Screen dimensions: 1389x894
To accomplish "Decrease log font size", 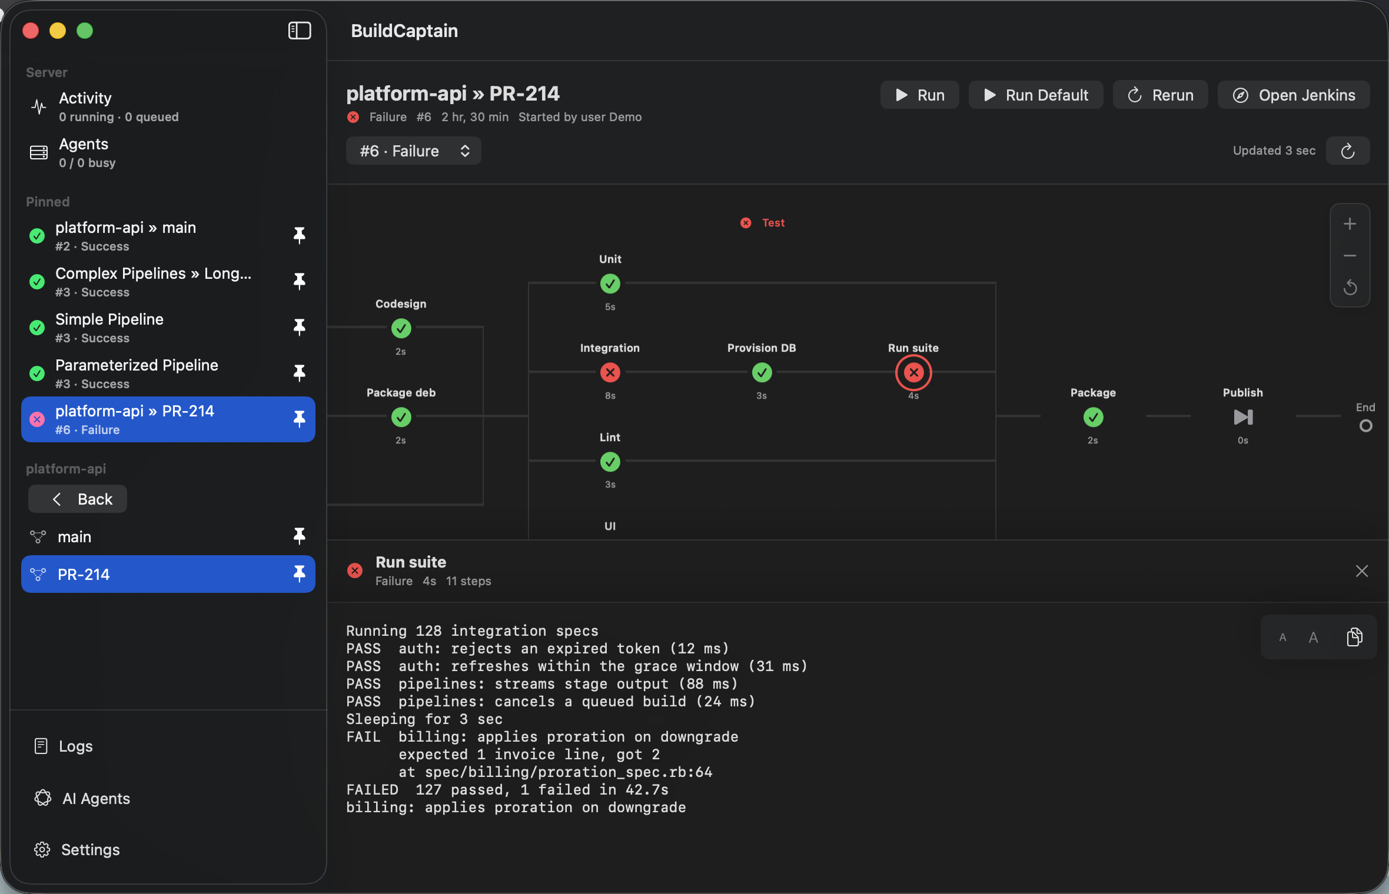I will tap(1283, 638).
